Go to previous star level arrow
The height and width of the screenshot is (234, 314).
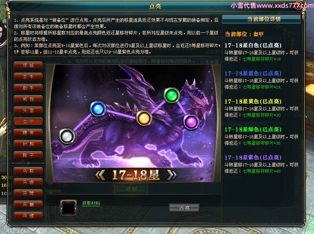(100, 175)
